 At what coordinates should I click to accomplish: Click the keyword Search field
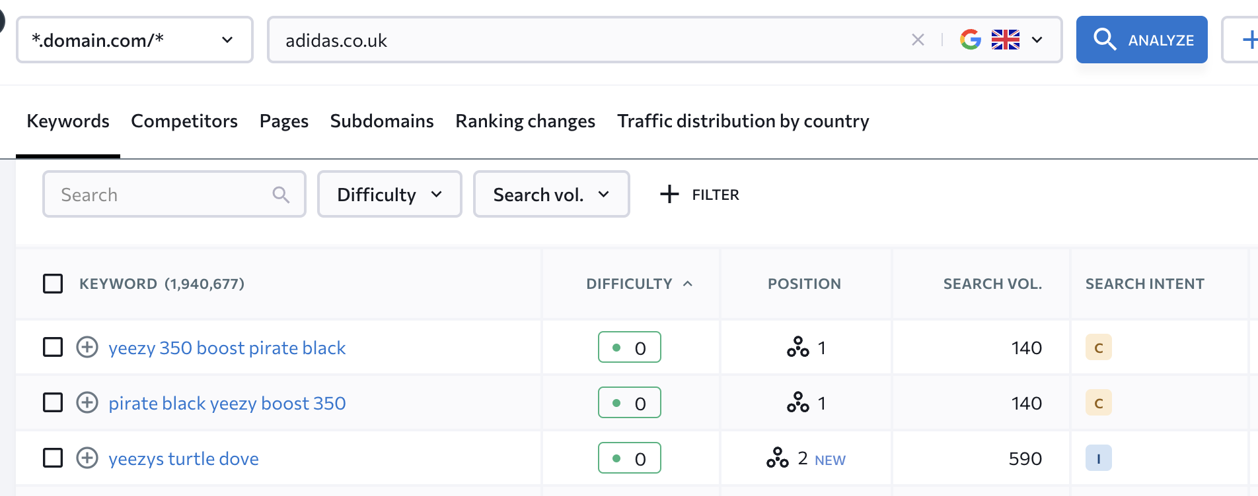(174, 194)
